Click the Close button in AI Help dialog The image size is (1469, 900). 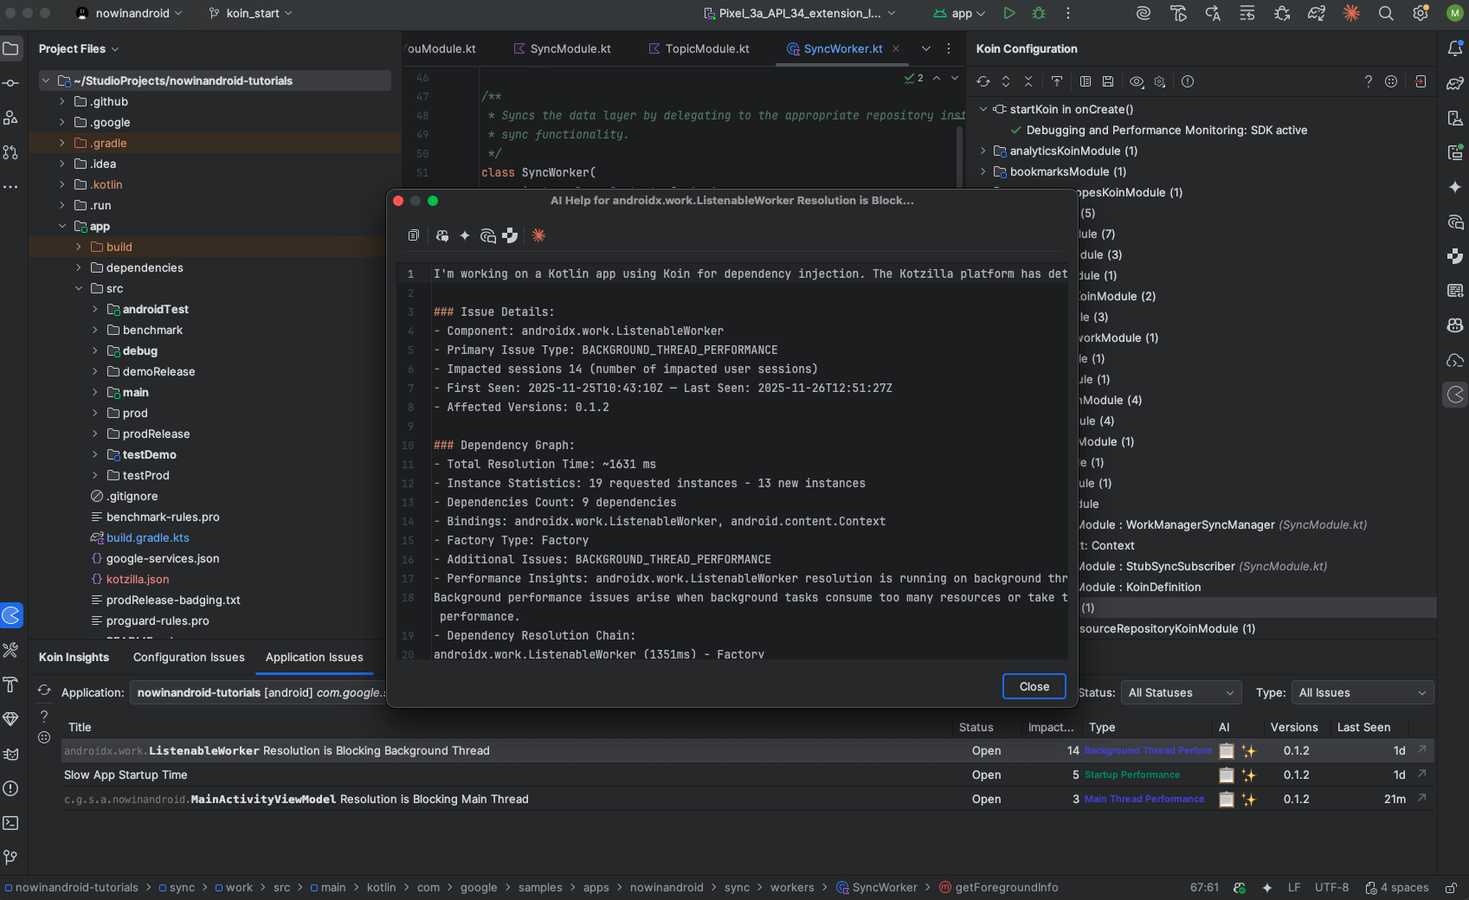point(1034,686)
